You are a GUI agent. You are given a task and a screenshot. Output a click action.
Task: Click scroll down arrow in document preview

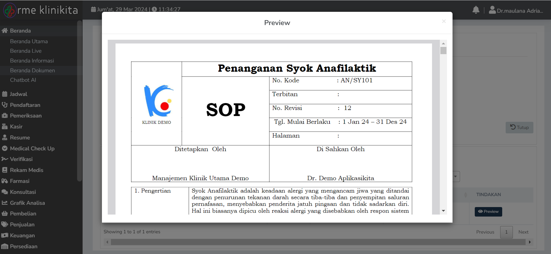pyautogui.click(x=443, y=211)
